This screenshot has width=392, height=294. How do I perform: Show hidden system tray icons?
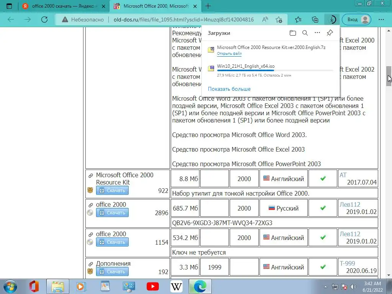325,287
